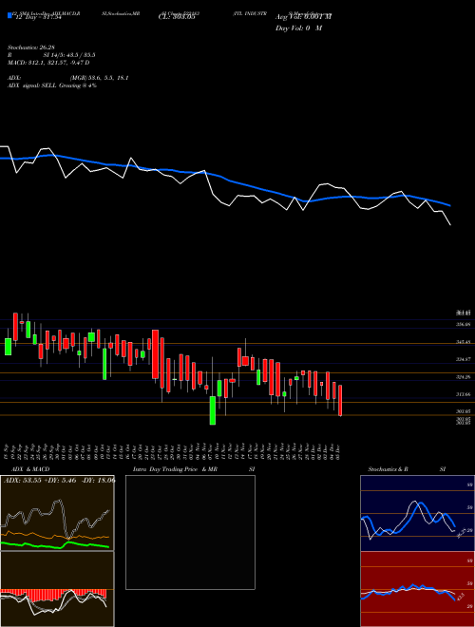Open the MACD histogram panel
This screenshot has height=627, width=475.
point(57,589)
